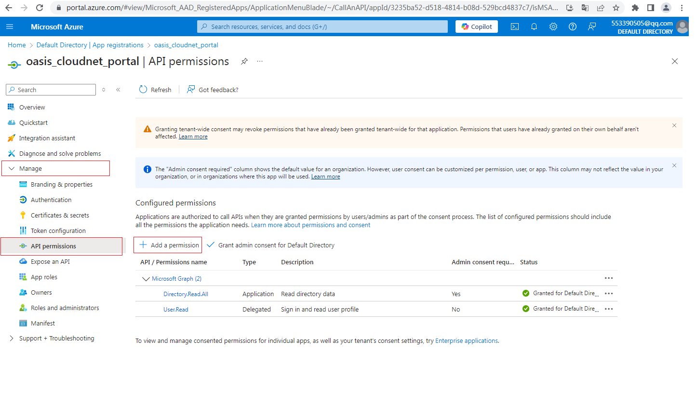Viewport: 697px width, 394px height.
Task: Open Branding & properties
Action: (x=63, y=184)
